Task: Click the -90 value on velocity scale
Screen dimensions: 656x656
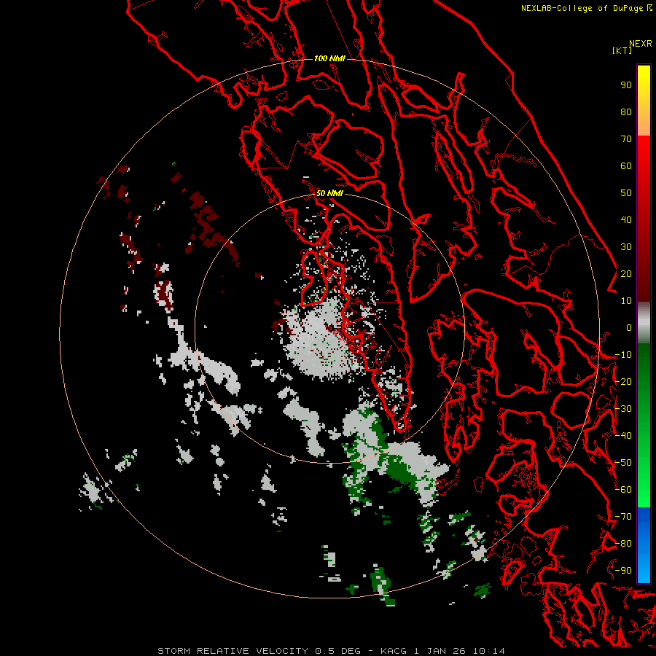Action: [623, 571]
